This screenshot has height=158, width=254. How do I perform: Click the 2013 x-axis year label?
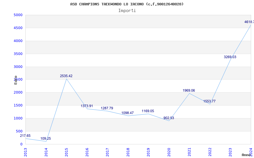(x=25, y=152)
